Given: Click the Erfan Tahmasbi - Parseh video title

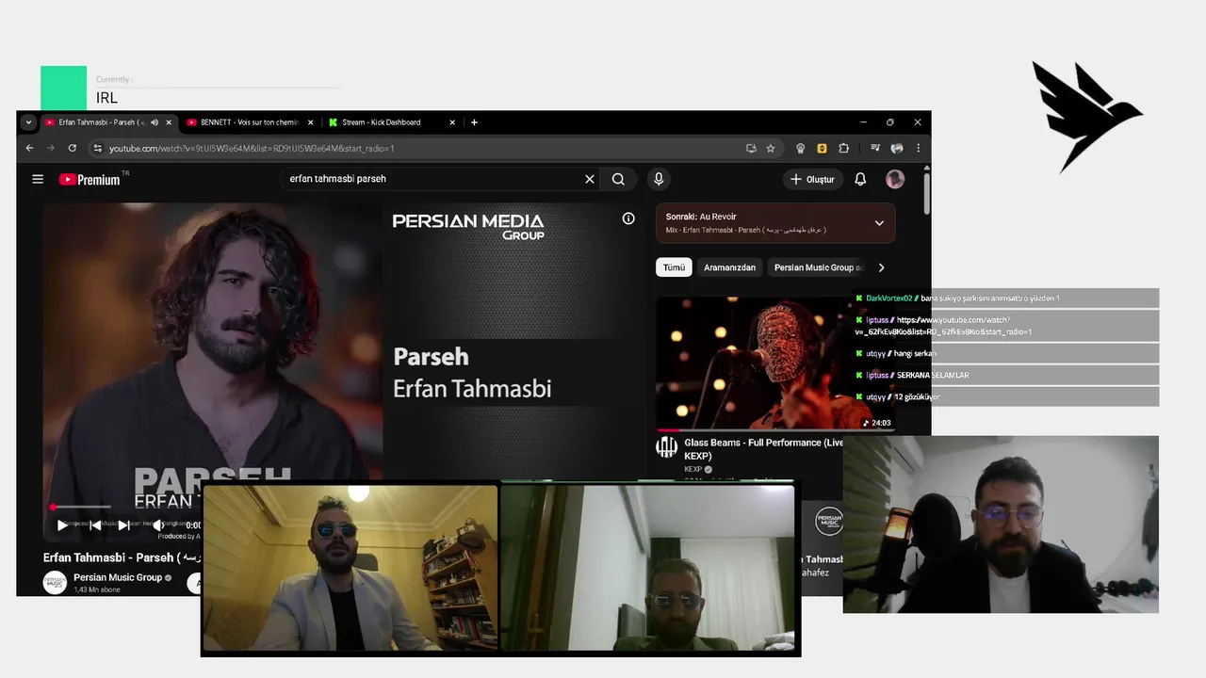Looking at the screenshot, I should pyautogui.click(x=122, y=557).
